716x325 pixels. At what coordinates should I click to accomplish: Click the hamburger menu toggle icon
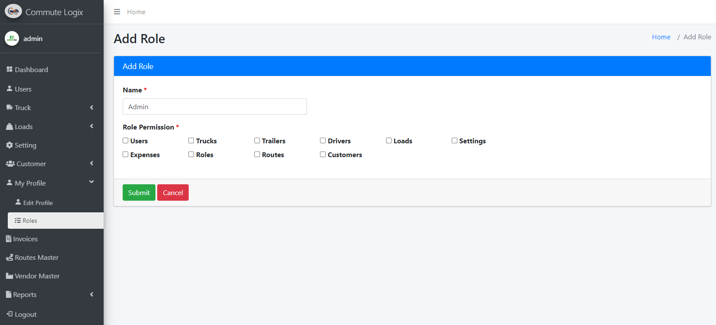(x=117, y=12)
